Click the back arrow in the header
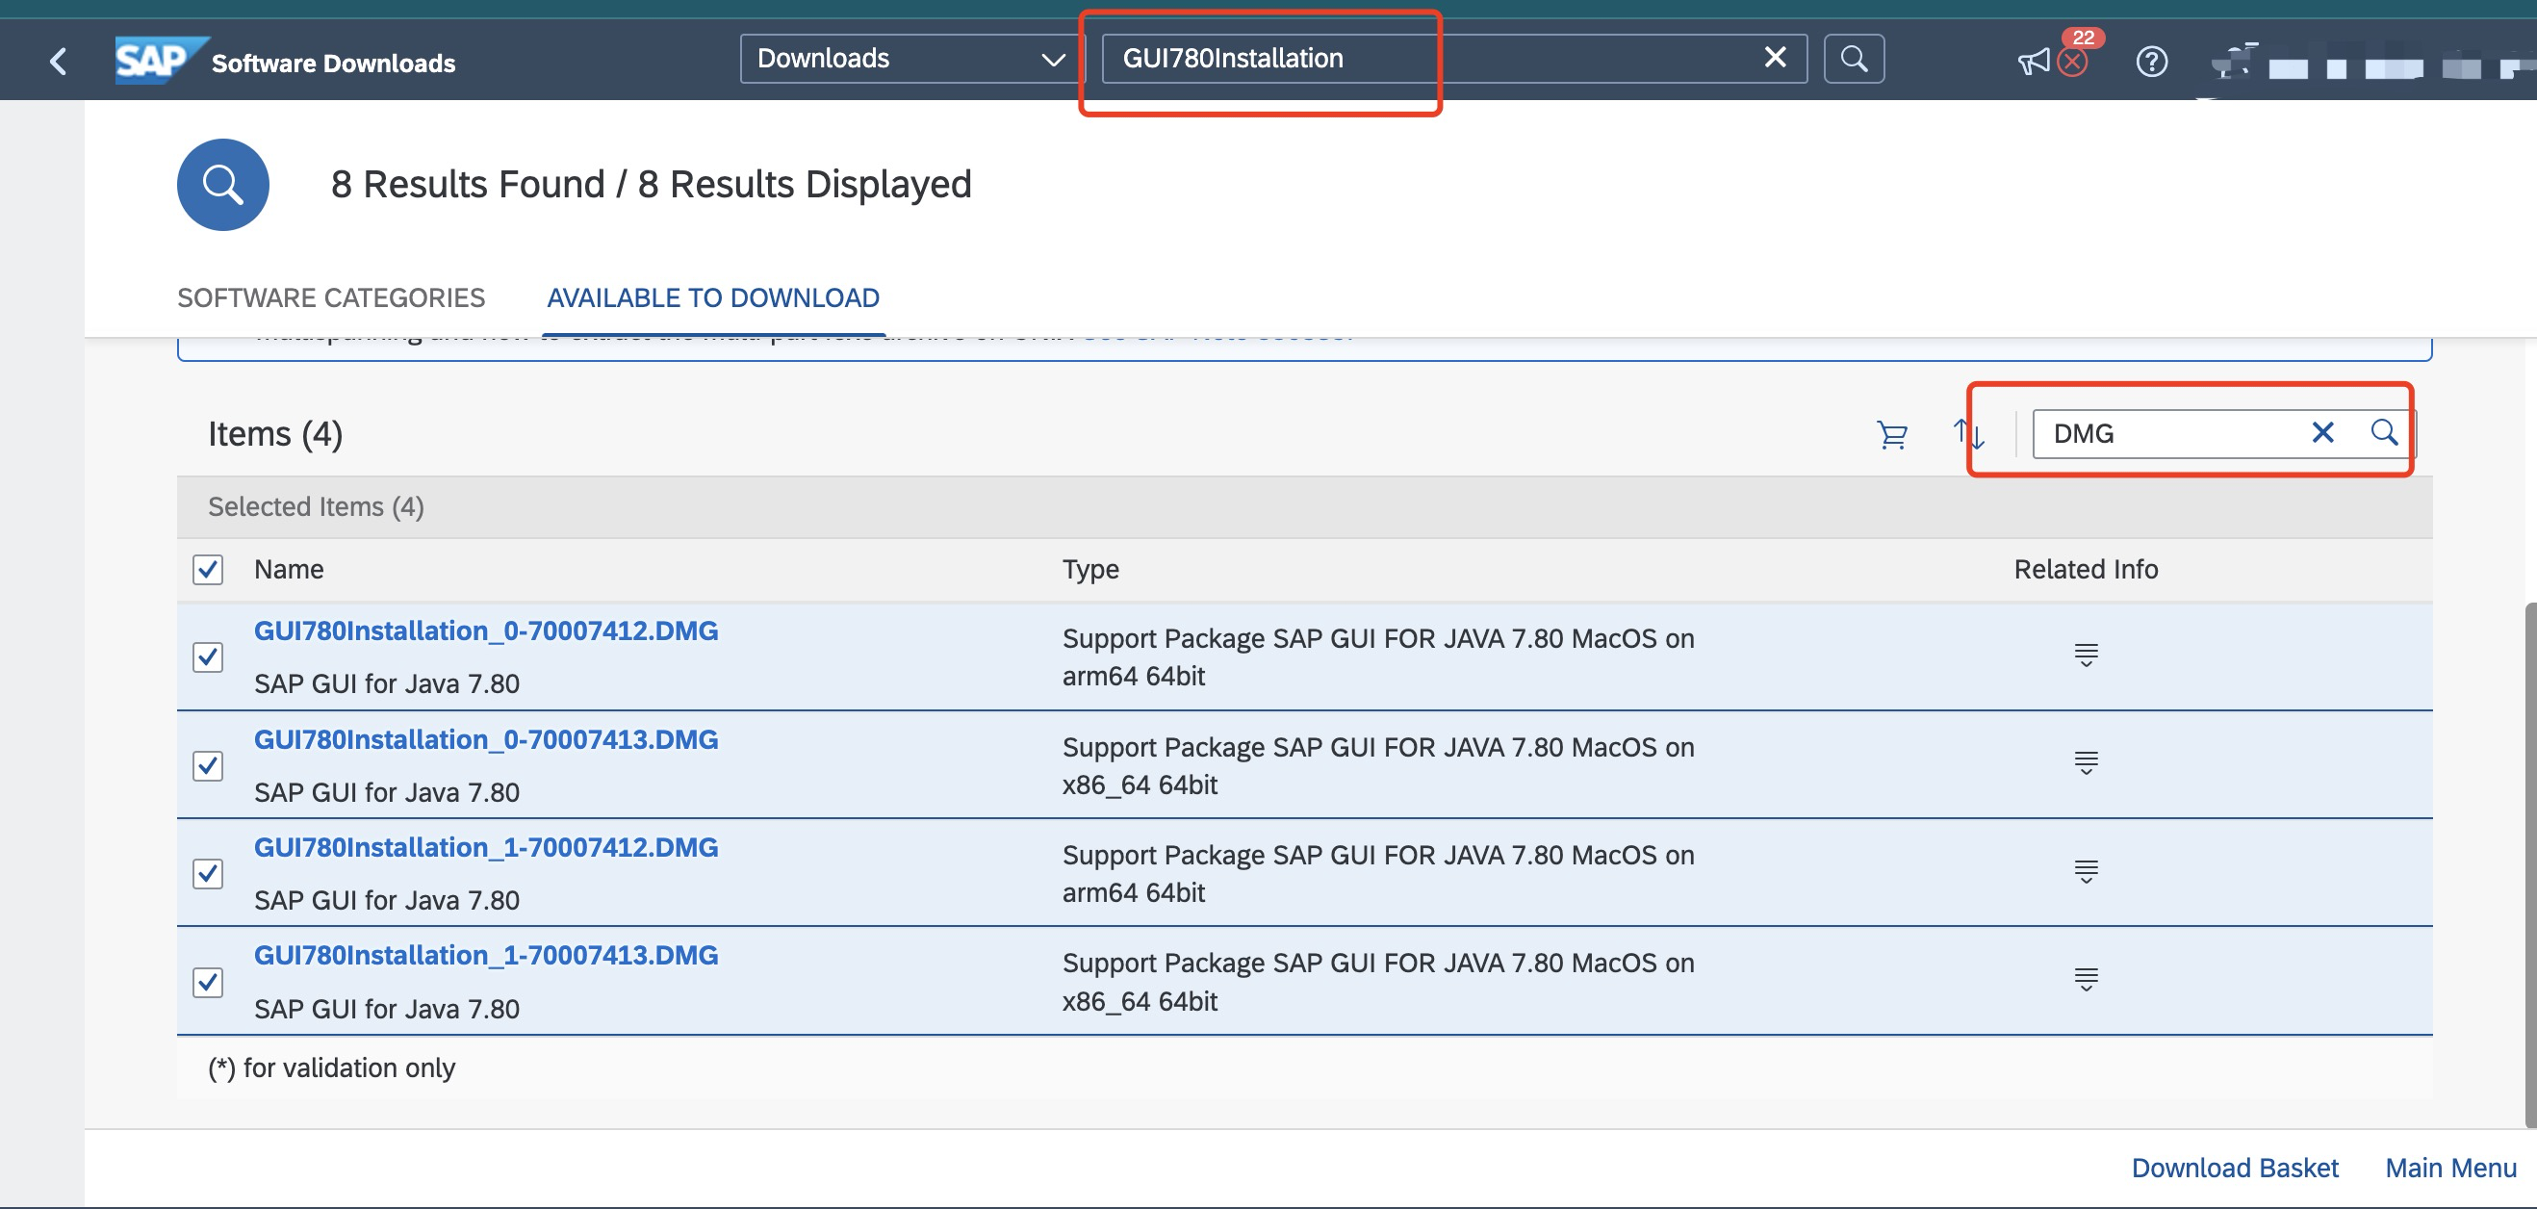 pyautogui.click(x=58, y=61)
